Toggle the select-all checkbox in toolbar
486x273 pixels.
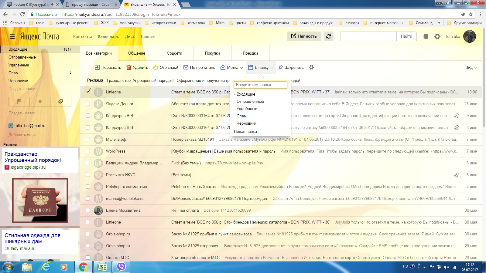click(x=88, y=67)
